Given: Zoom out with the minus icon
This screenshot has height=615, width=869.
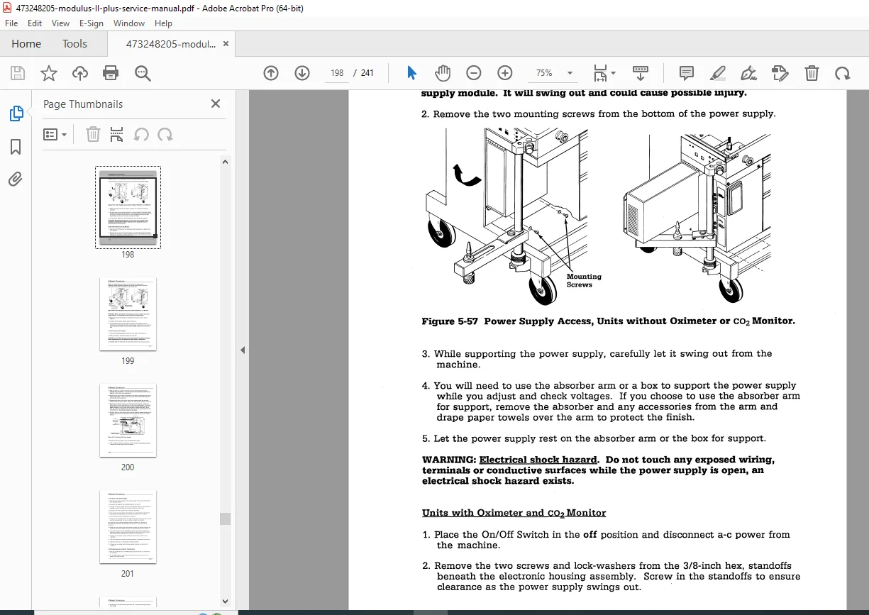Looking at the screenshot, I should (x=473, y=73).
